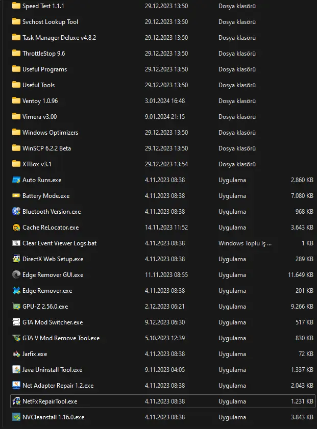The height and width of the screenshot is (429, 317).
Task: Select the file name Battery Mode.exe
Action: pyautogui.click(x=46, y=196)
